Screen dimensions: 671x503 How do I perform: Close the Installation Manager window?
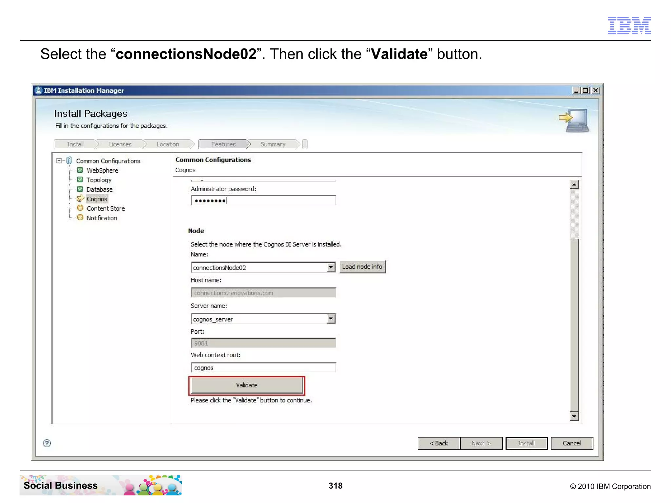(596, 90)
